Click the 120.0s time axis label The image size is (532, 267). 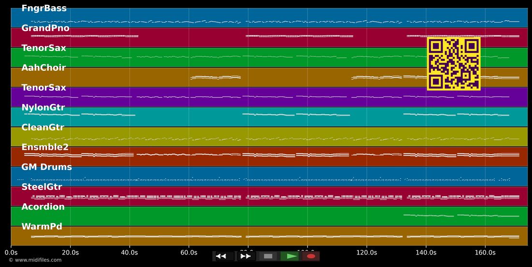point(367,253)
